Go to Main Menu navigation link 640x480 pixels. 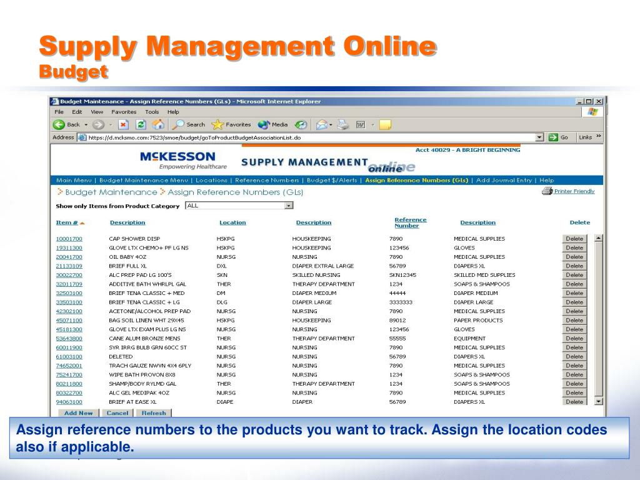click(74, 181)
